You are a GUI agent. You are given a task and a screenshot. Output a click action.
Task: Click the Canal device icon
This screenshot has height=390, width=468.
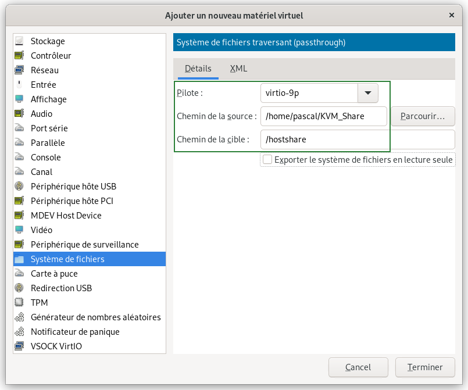[x=19, y=172]
